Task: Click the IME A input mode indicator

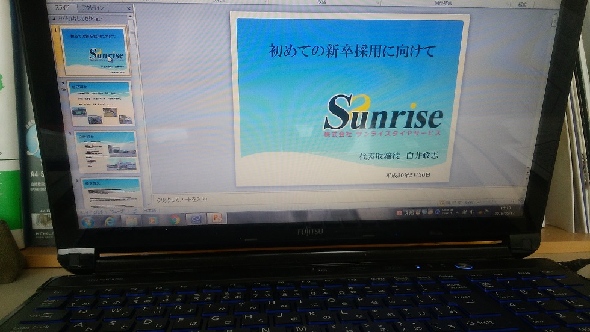Action: (x=406, y=212)
